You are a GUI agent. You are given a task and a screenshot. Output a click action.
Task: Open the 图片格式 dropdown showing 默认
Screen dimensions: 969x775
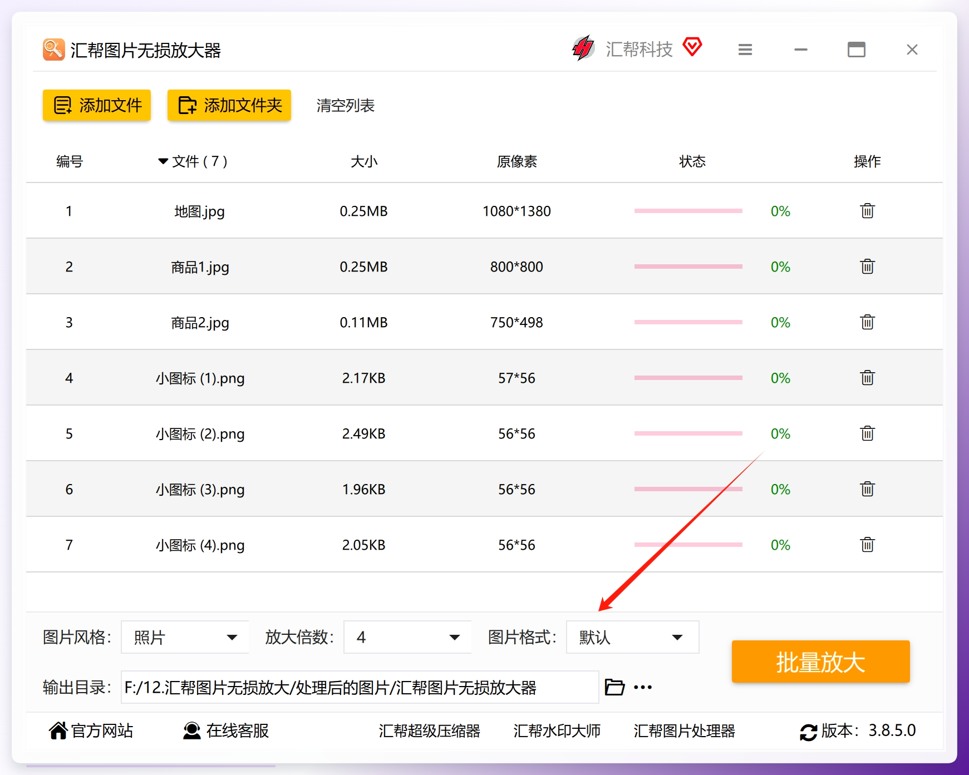point(632,637)
